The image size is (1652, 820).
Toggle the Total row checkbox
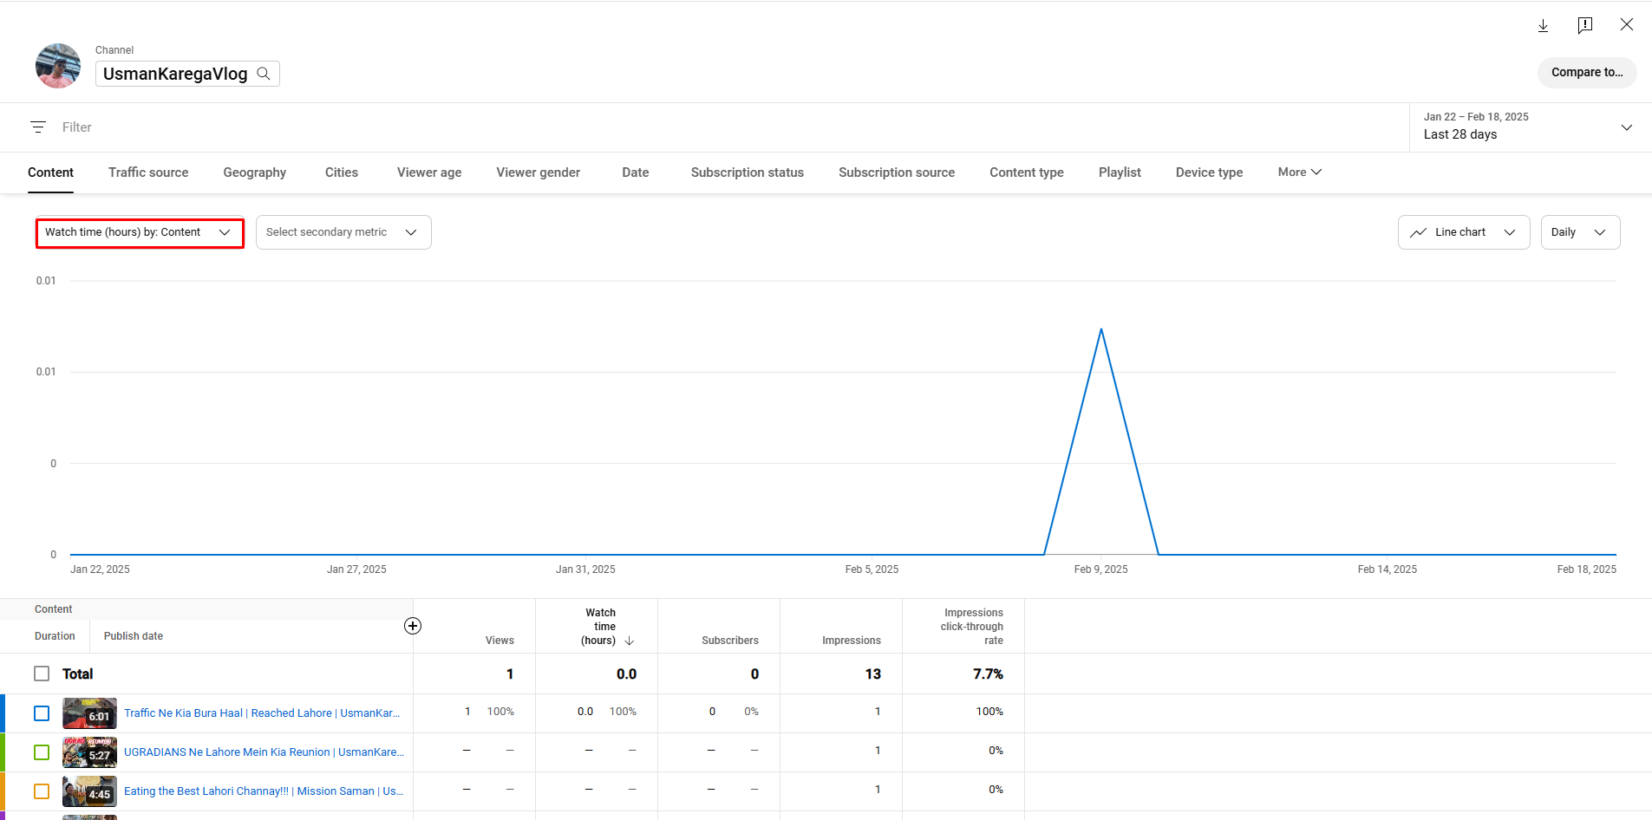click(x=41, y=674)
